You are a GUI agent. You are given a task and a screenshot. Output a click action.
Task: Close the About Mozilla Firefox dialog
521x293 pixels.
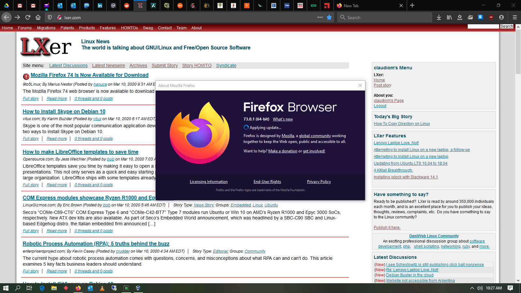[x=360, y=85]
